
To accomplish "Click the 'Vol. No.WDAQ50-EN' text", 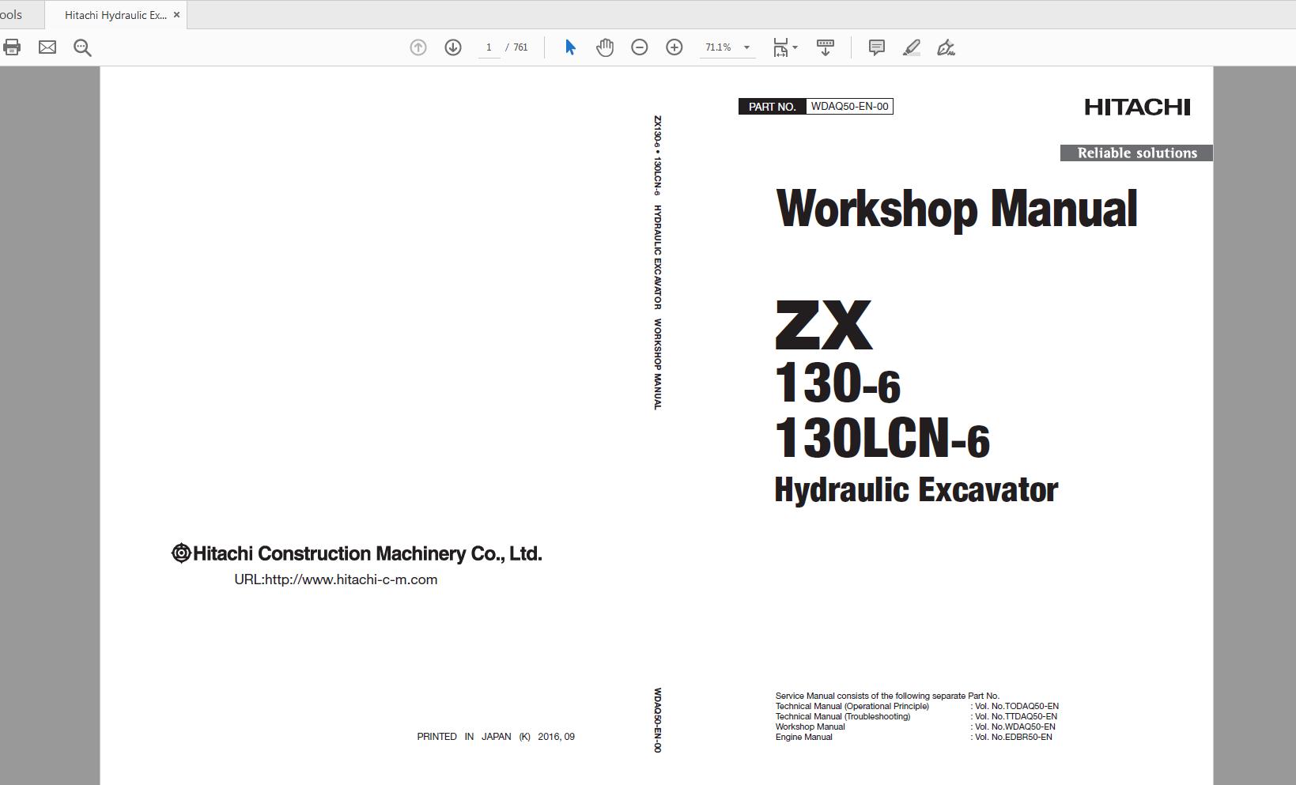I will pos(1015,727).
